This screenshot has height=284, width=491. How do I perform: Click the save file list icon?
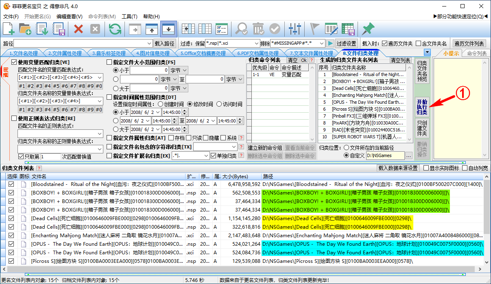click(59, 29)
